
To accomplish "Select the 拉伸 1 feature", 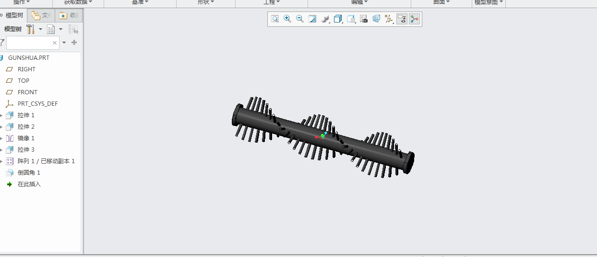I will click(x=26, y=115).
